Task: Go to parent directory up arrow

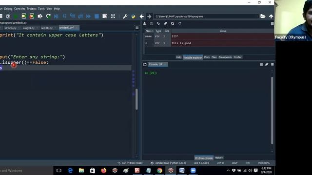Action: coord(271,16)
